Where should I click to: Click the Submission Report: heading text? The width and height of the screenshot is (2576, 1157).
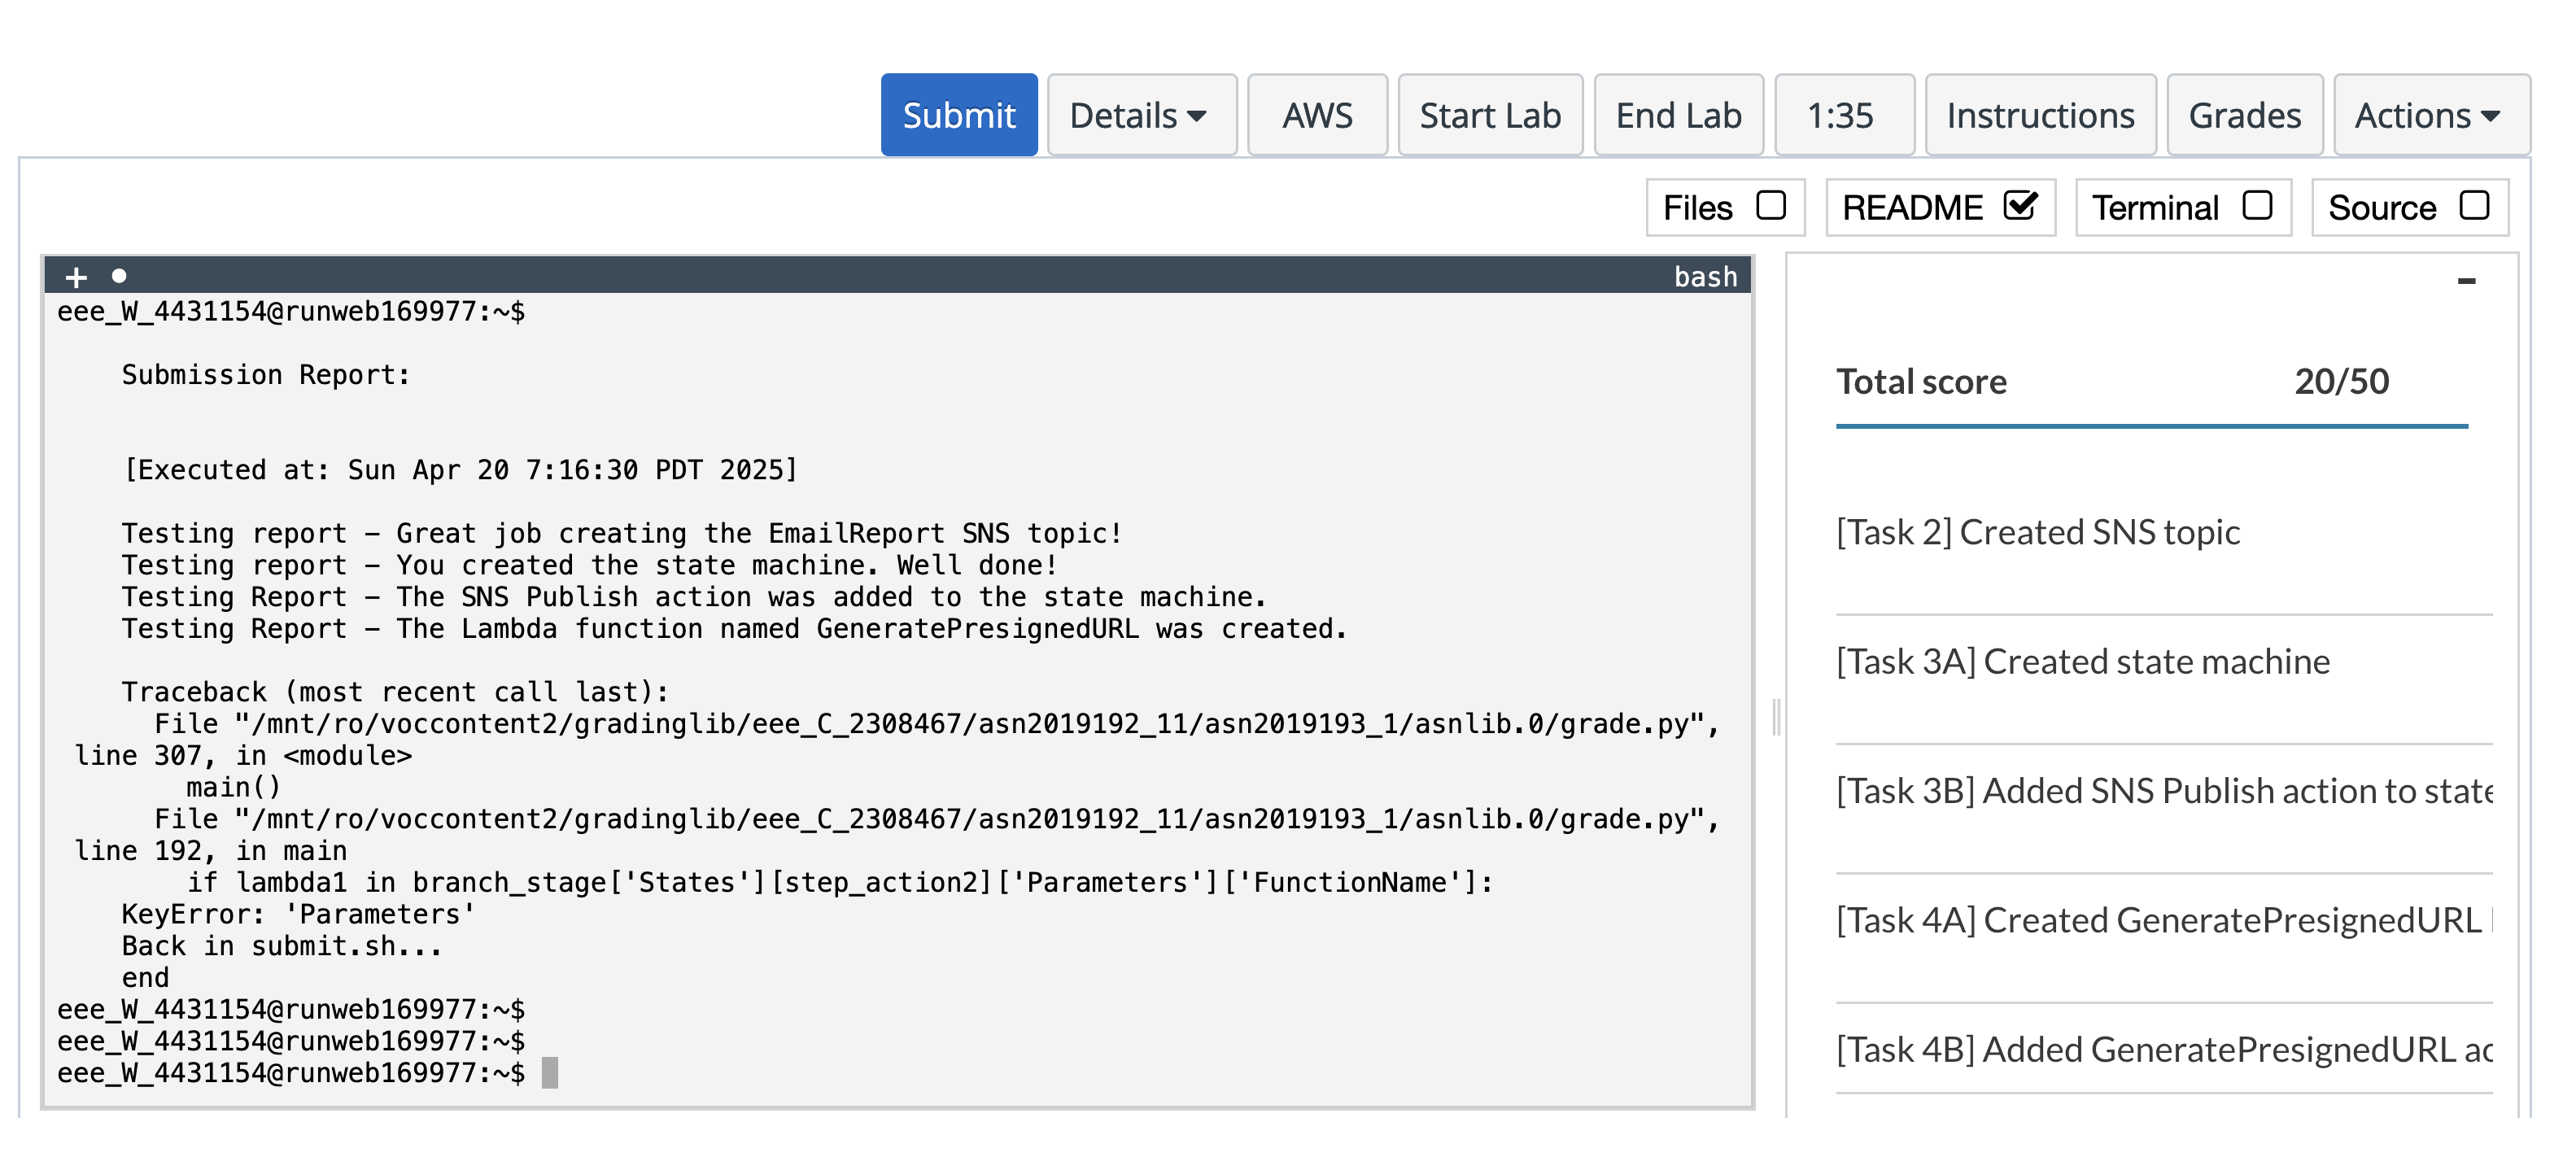(266, 375)
